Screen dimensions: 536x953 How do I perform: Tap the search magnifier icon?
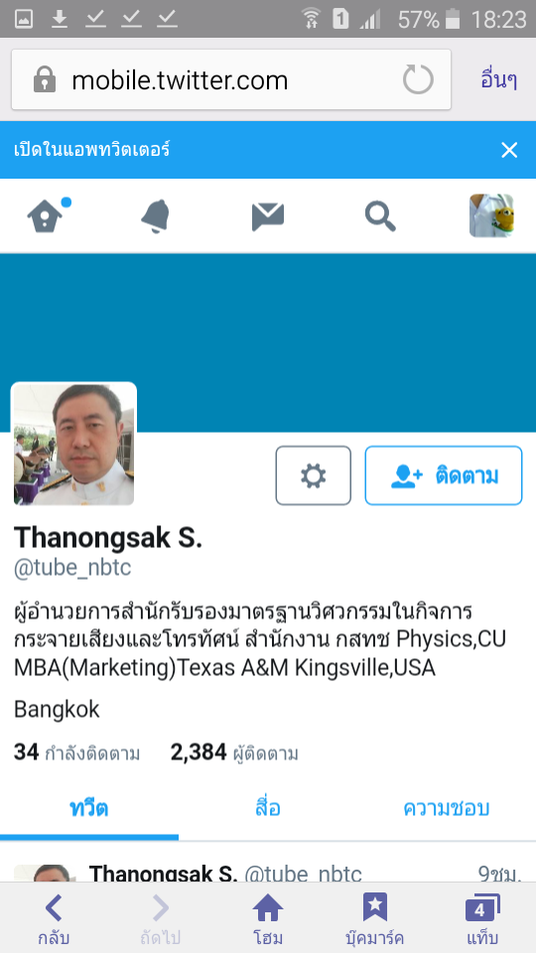[380, 216]
